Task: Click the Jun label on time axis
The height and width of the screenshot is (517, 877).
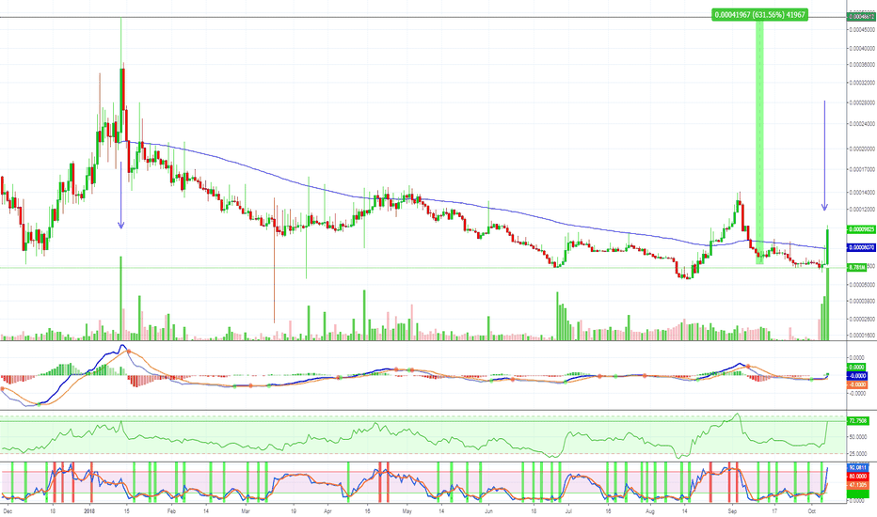Action: pos(488,511)
